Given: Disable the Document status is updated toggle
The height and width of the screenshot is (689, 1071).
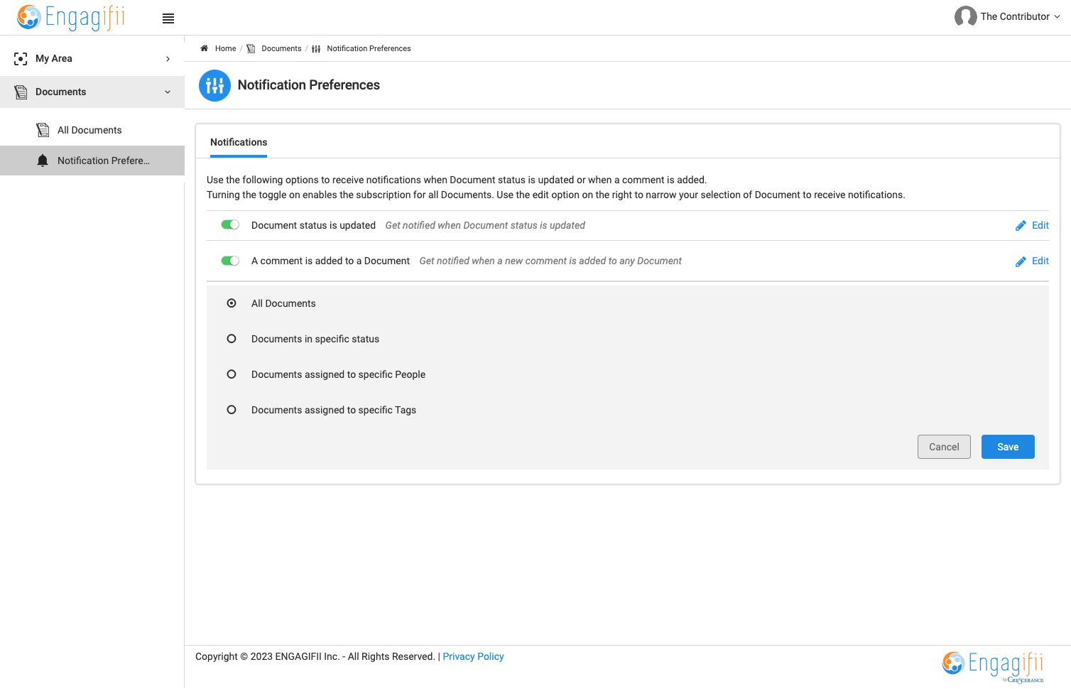Looking at the screenshot, I should click(x=230, y=225).
